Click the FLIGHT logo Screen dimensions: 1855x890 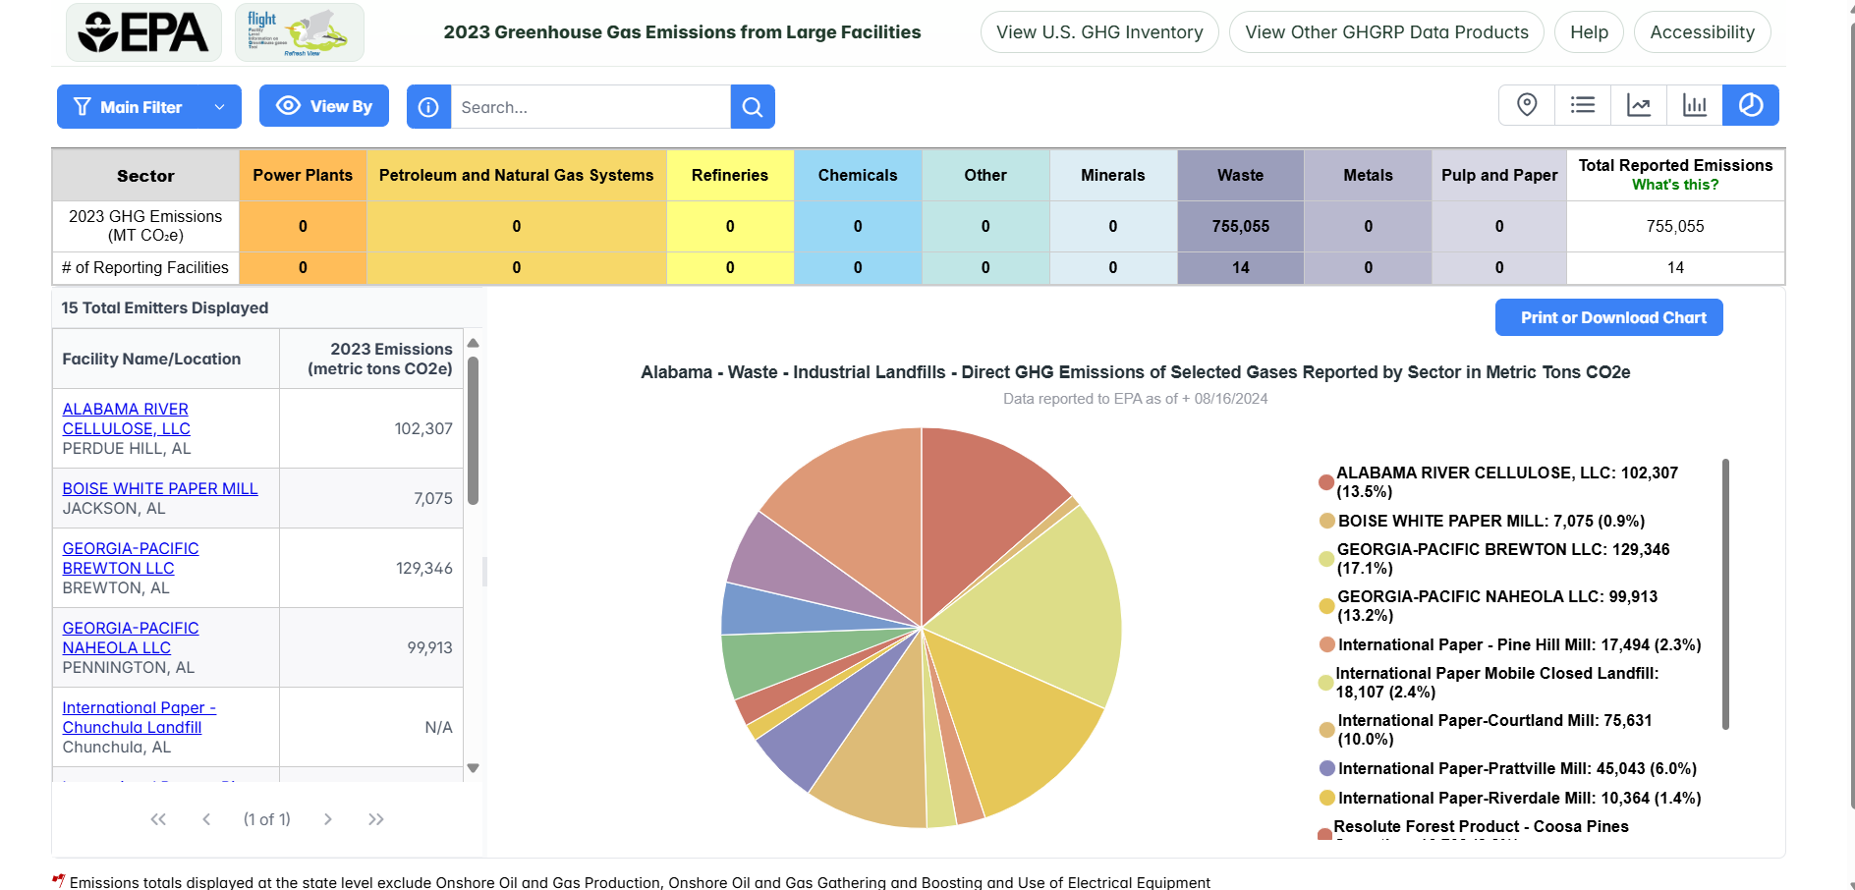[x=298, y=31]
